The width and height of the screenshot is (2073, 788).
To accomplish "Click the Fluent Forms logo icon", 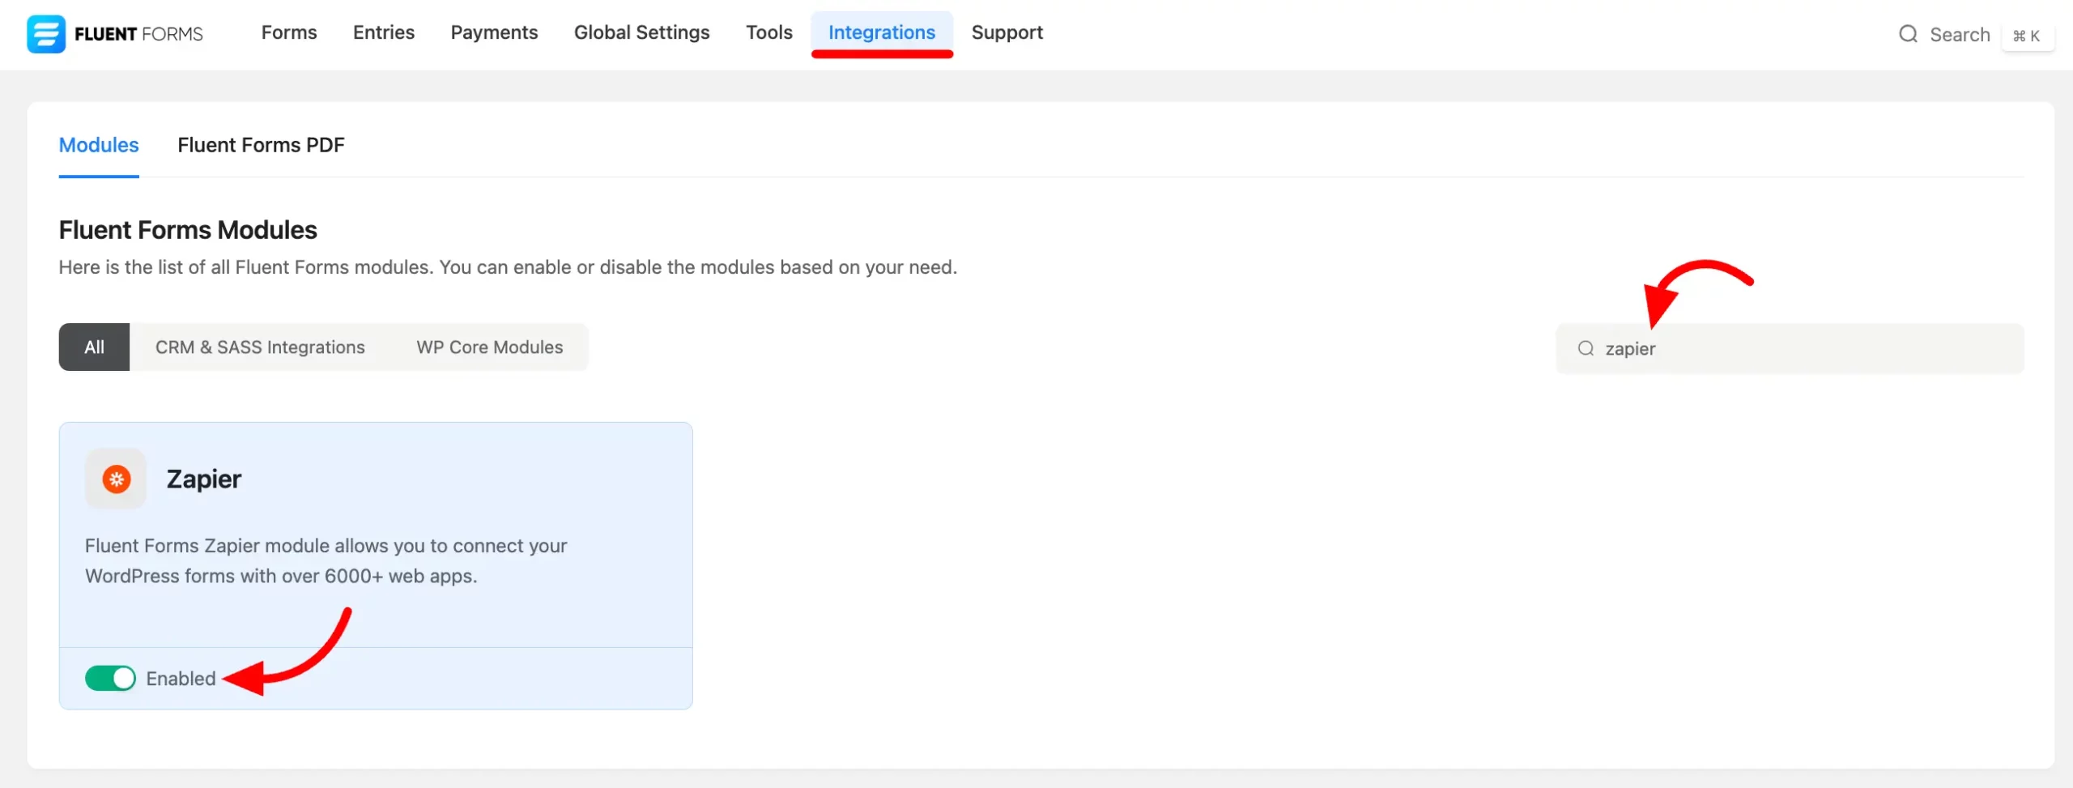I will point(45,34).
